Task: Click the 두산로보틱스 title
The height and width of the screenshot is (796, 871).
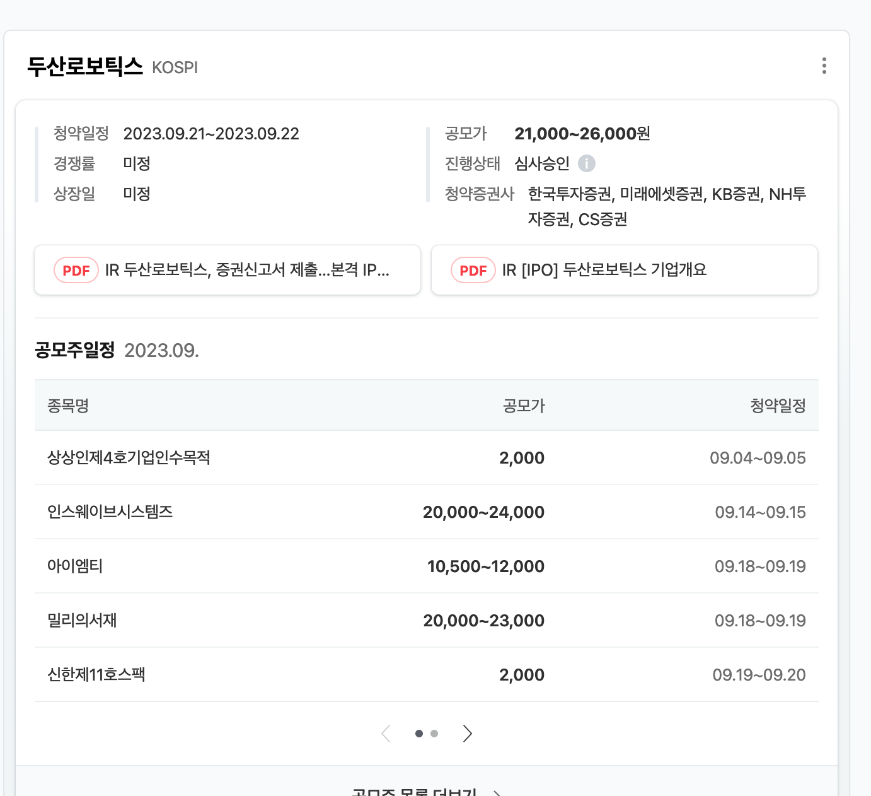Action: point(85,66)
